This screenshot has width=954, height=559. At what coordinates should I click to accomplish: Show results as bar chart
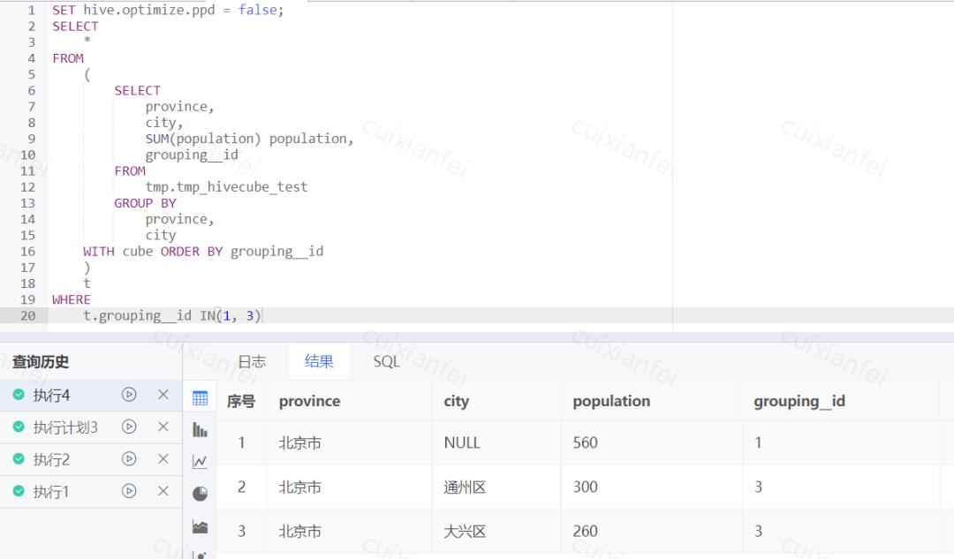tap(200, 430)
